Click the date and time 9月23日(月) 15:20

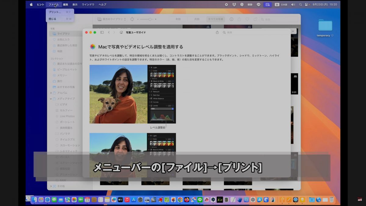pos(325,5)
